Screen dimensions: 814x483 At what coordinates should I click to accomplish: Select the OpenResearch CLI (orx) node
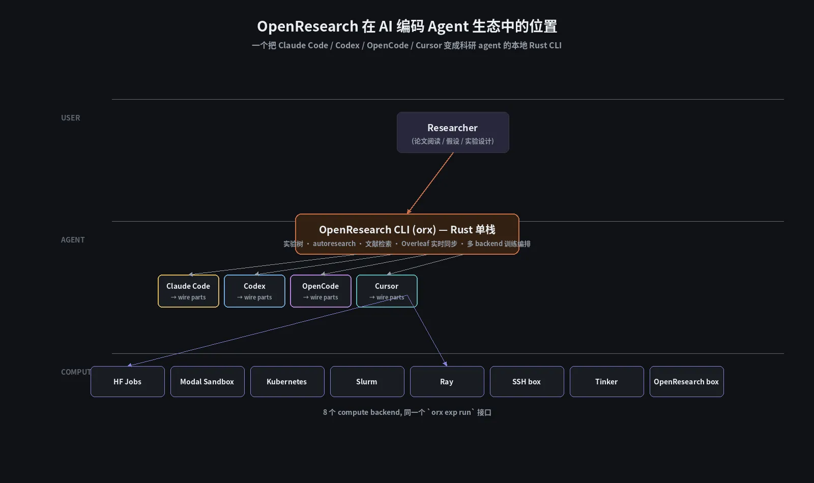tap(407, 234)
